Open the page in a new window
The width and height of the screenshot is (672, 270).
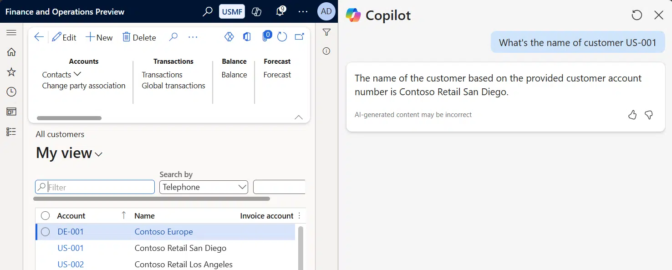pyautogui.click(x=300, y=36)
